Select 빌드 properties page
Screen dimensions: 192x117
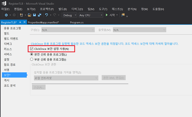pos(6,33)
